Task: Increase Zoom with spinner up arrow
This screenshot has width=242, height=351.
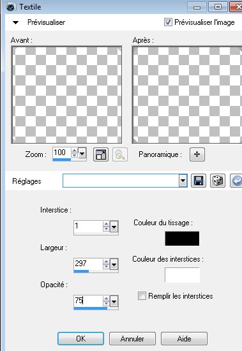Action: (74, 151)
